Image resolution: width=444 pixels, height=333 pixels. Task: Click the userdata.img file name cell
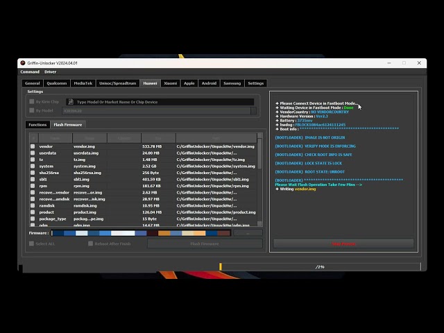[x=86, y=153]
